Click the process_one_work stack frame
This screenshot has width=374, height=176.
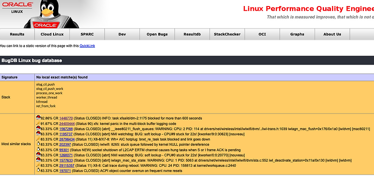coord(49,93)
